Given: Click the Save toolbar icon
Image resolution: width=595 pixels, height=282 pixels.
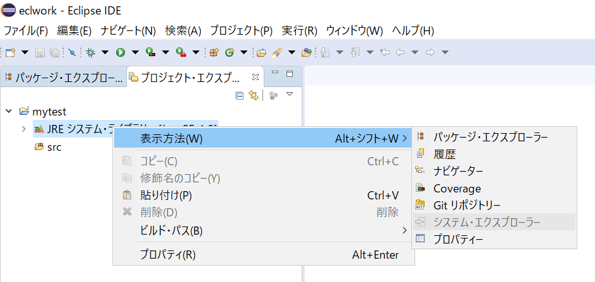Looking at the screenshot, I should coord(40,52).
